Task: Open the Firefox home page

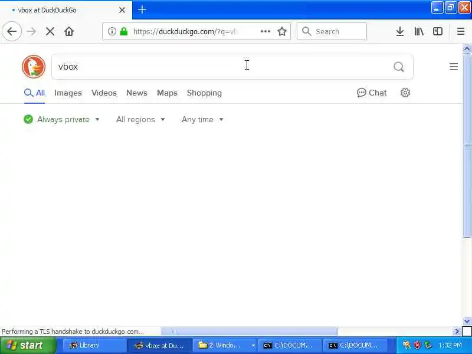Action: (x=69, y=31)
